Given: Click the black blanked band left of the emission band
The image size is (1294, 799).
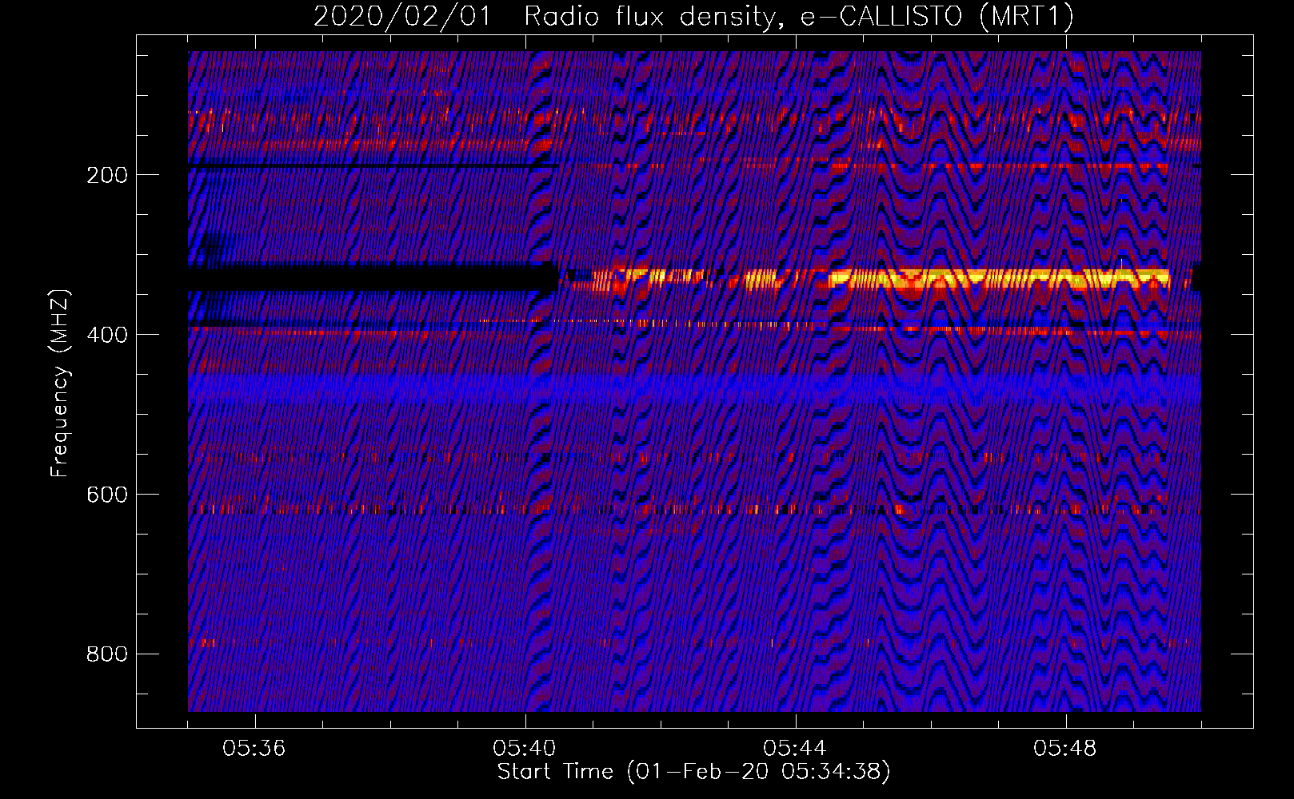Looking at the screenshot, I should coord(373,277).
